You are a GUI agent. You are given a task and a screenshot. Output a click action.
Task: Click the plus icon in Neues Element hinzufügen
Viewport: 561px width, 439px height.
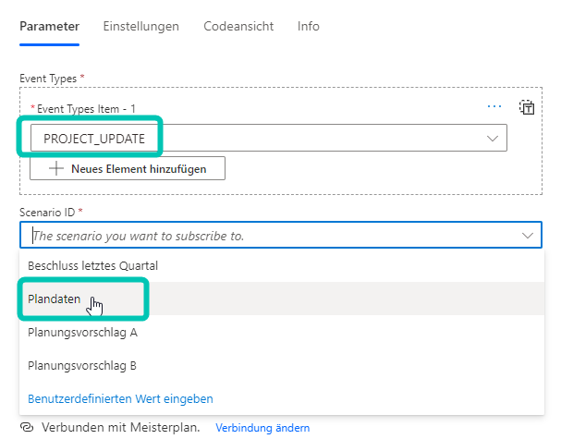point(56,168)
